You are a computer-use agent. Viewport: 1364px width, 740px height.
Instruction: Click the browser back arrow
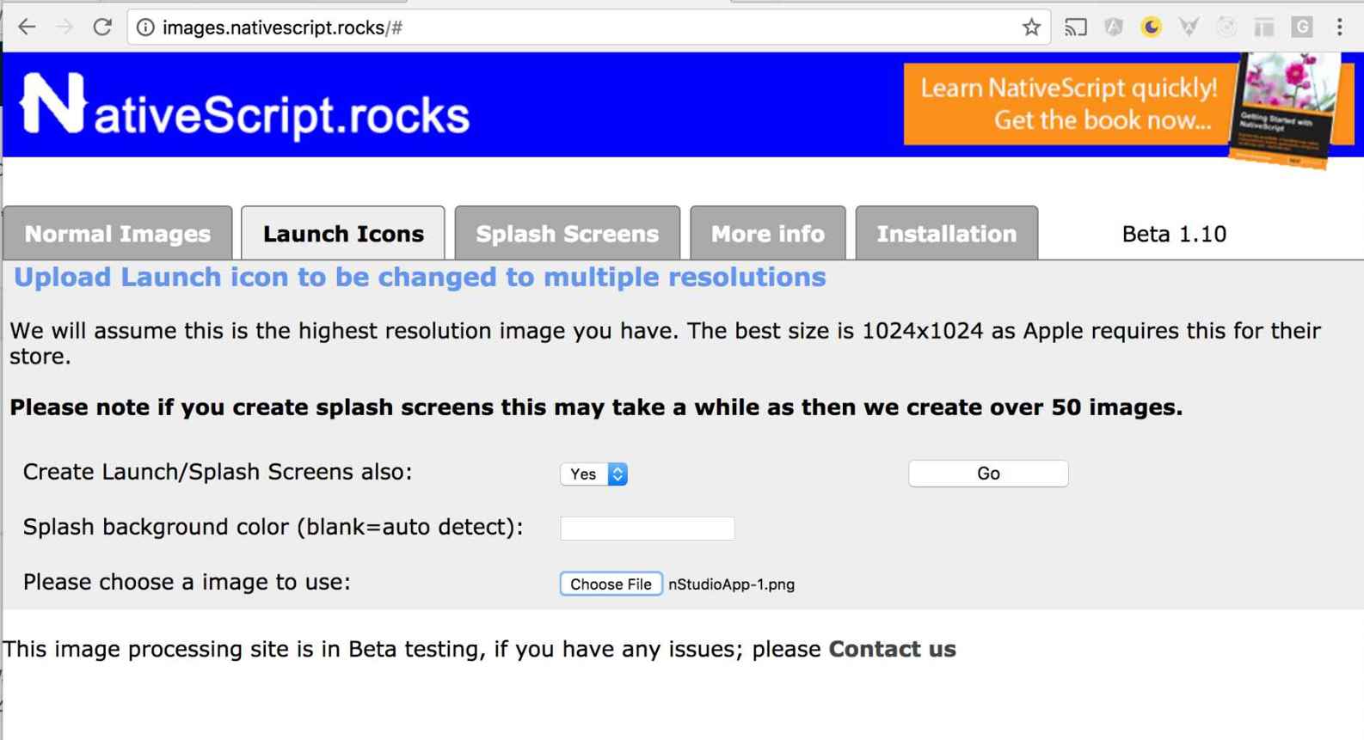point(27,28)
